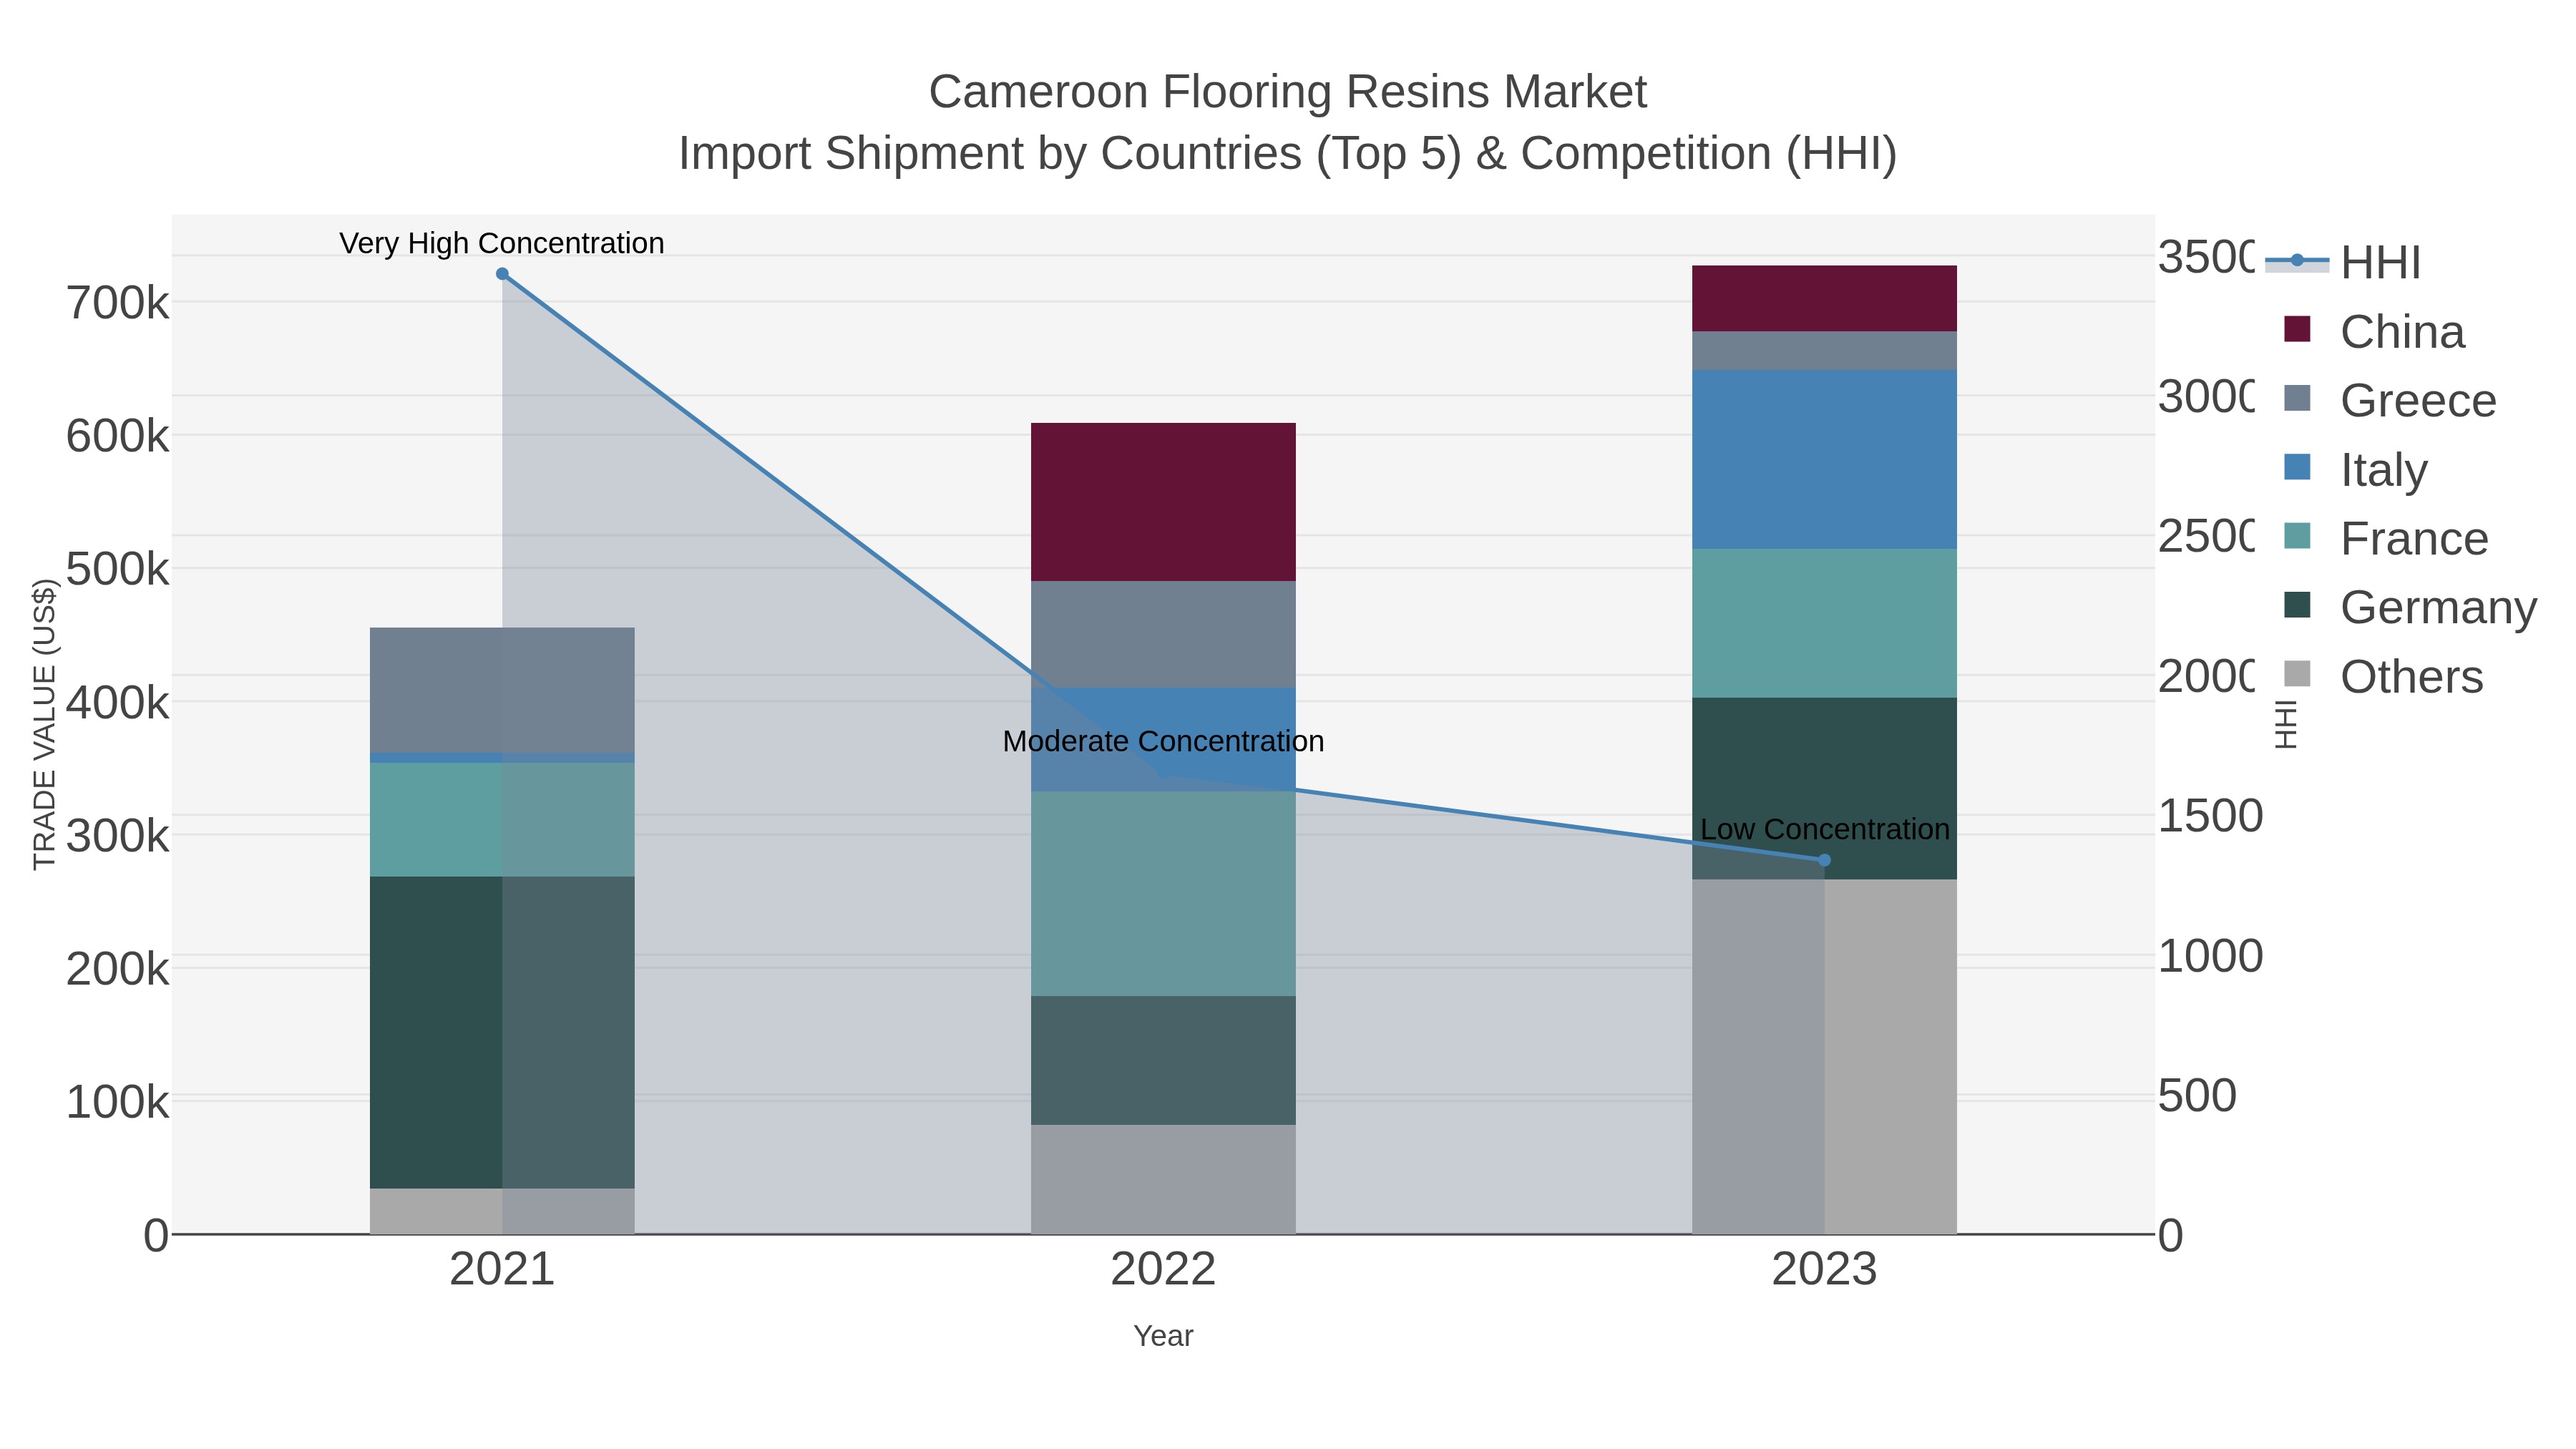This screenshot has width=2576, height=1449.
Task: Click the 2023 HHI data point marker
Action: pos(1824,860)
